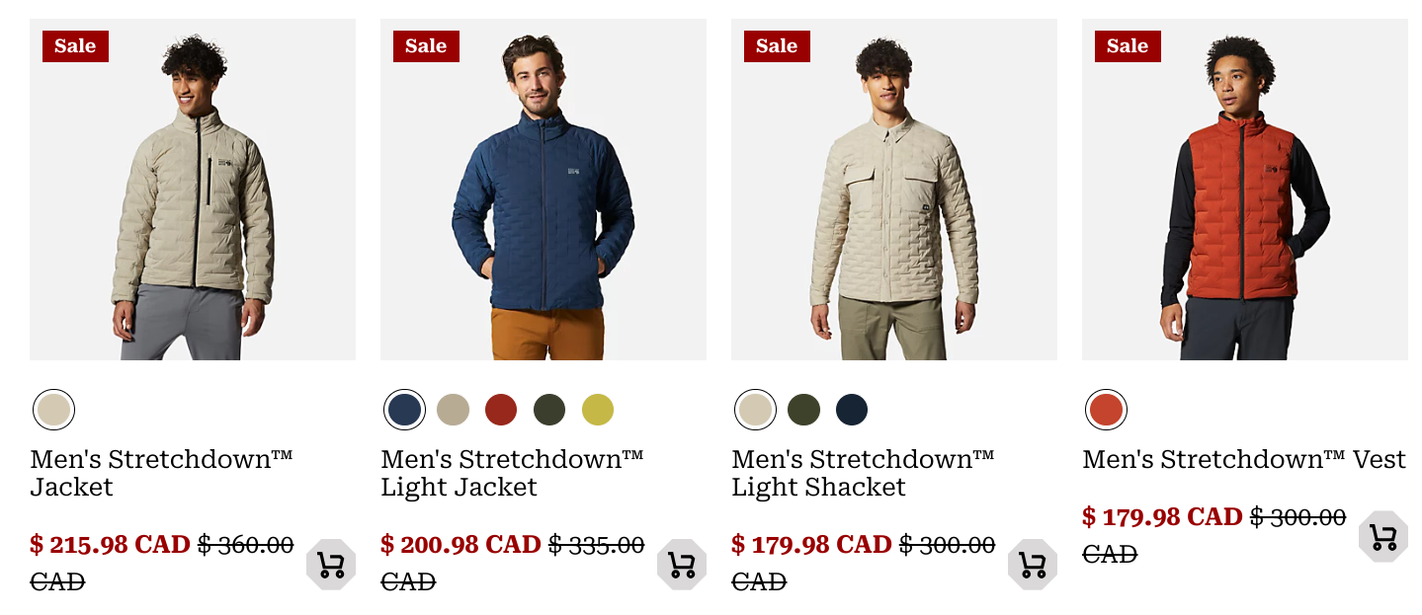Select navy blue swatch for Light Jacket
Image resolution: width=1422 pixels, height=615 pixels.
click(404, 410)
